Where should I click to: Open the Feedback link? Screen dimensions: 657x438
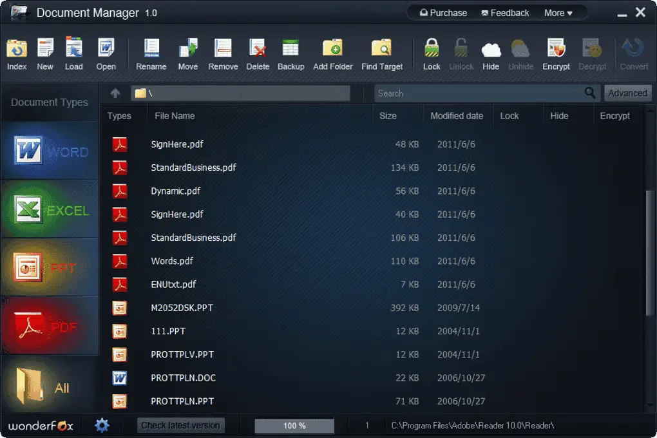click(x=505, y=13)
